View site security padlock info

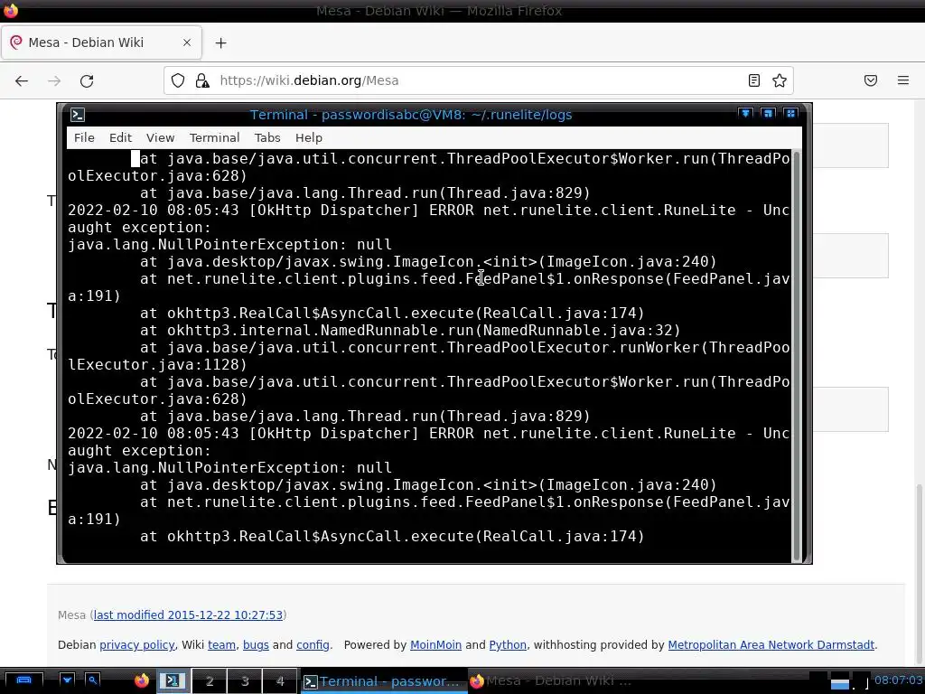pyautogui.click(x=202, y=80)
